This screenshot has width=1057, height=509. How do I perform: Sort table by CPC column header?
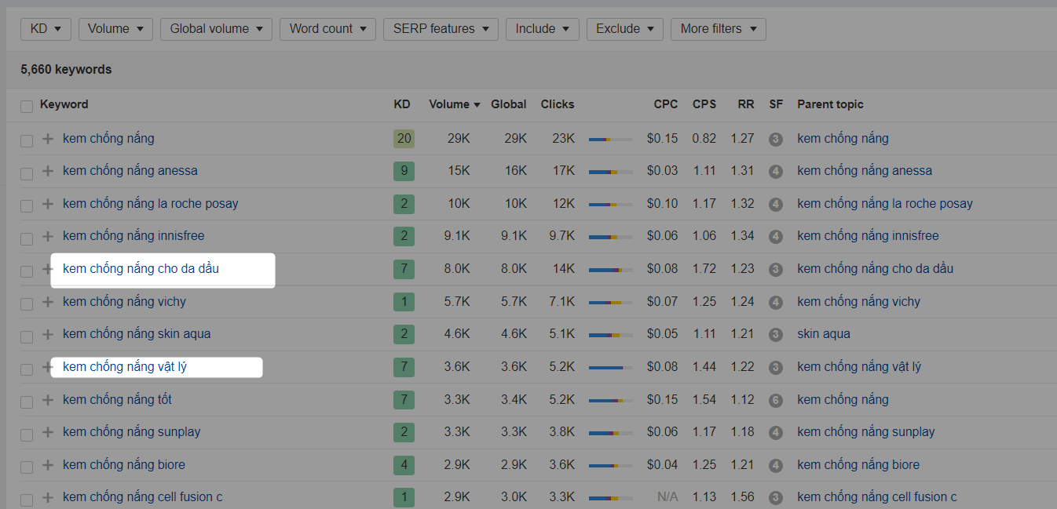(x=666, y=104)
